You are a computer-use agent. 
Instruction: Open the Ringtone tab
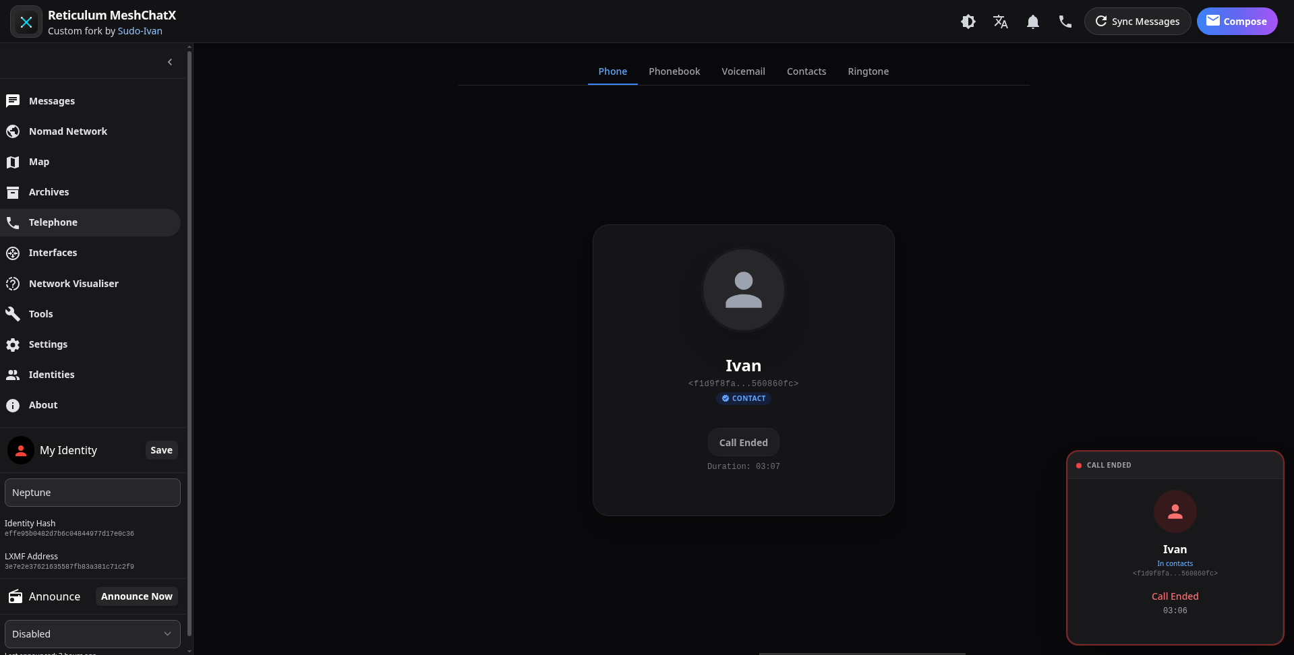coord(868,71)
